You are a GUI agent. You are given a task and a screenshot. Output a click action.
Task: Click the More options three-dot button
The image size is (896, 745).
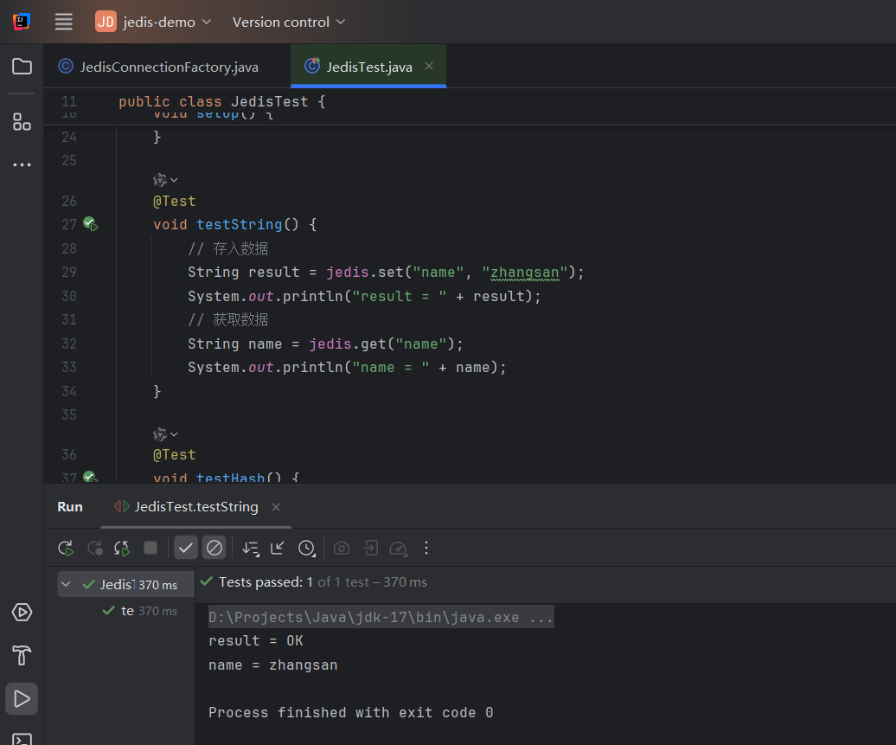426,548
